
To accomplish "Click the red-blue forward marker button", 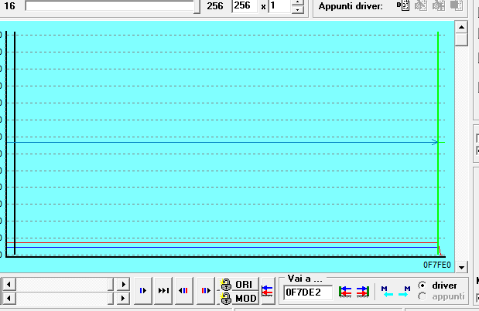I will (205, 291).
